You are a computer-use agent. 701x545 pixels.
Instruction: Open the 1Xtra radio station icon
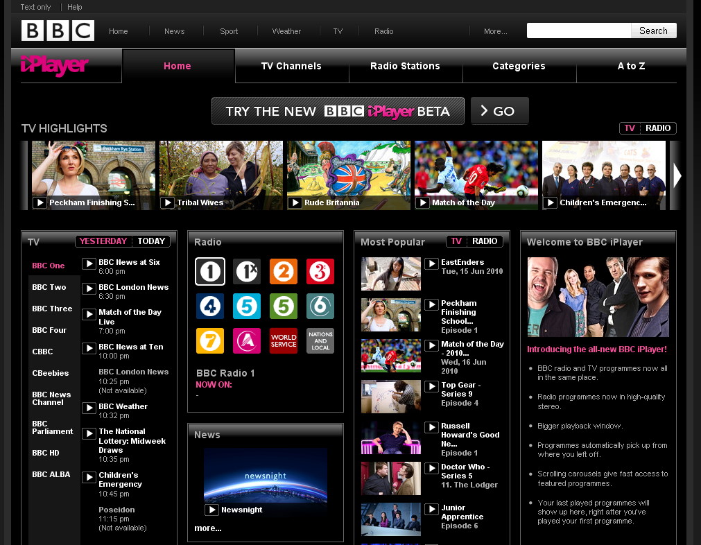(247, 271)
